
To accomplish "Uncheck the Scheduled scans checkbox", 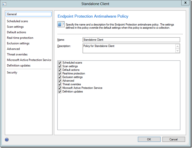I will (x=60, y=63).
